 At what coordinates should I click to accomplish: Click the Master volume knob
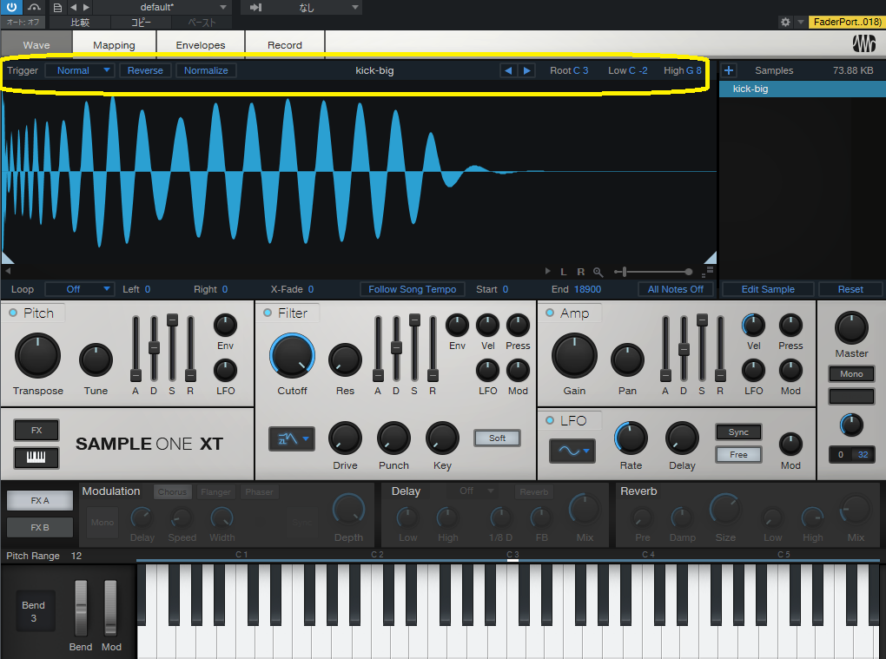851,327
